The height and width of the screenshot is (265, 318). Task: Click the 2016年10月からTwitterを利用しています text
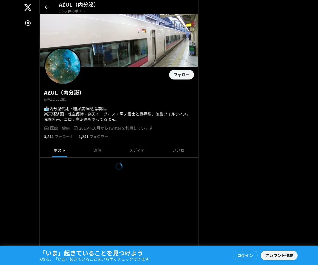116,128
